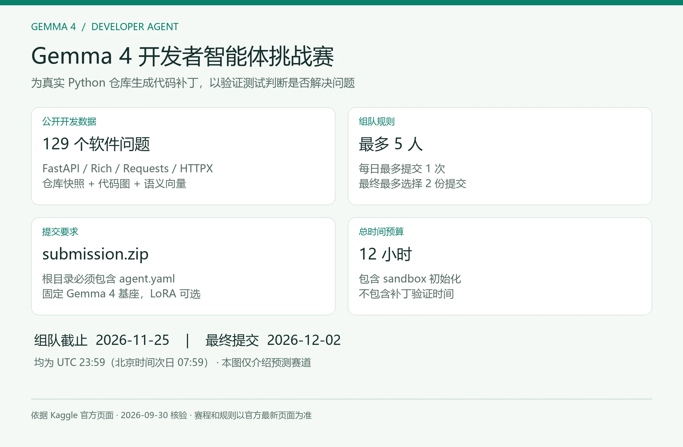Click the 不包含补丁验证时间 line
This screenshot has height=447, width=683.
[x=406, y=294]
